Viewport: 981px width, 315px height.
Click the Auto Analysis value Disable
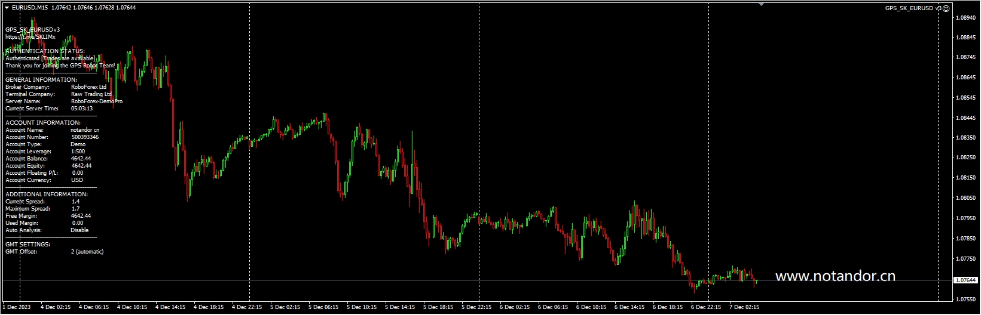pyautogui.click(x=80, y=230)
